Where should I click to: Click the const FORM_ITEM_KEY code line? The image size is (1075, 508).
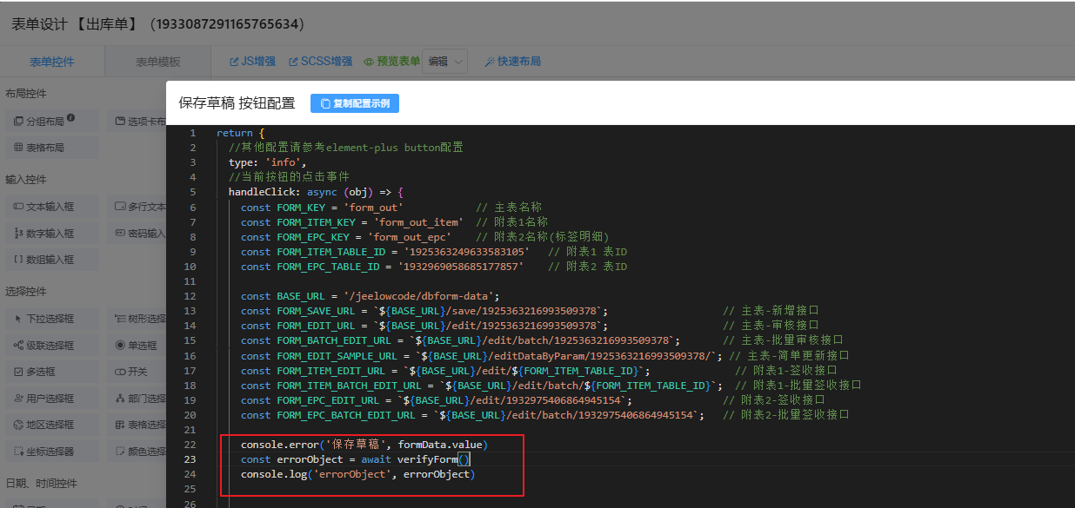point(394,222)
